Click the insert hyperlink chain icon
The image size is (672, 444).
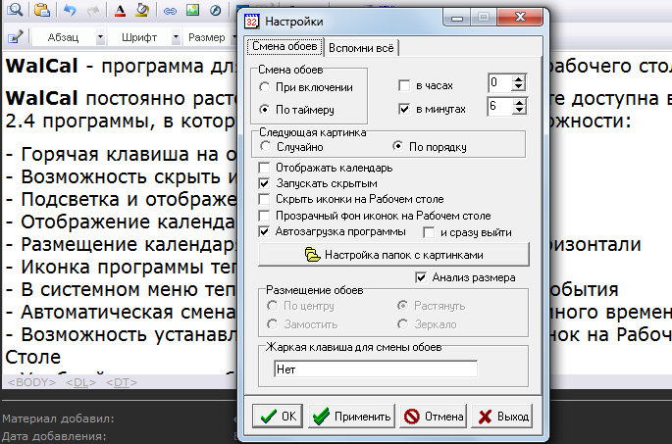click(x=170, y=11)
